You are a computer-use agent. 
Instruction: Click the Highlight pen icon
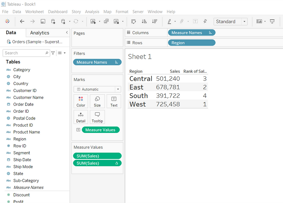click(x=169, y=21)
